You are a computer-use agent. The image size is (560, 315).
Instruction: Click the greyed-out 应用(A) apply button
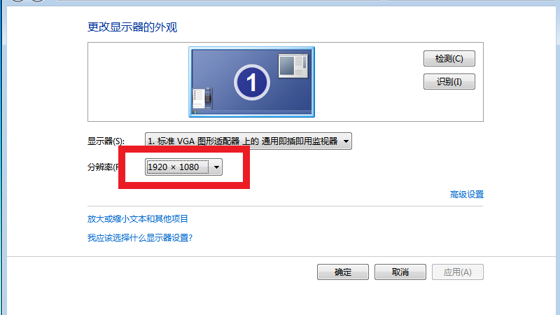pyautogui.click(x=458, y=272)
